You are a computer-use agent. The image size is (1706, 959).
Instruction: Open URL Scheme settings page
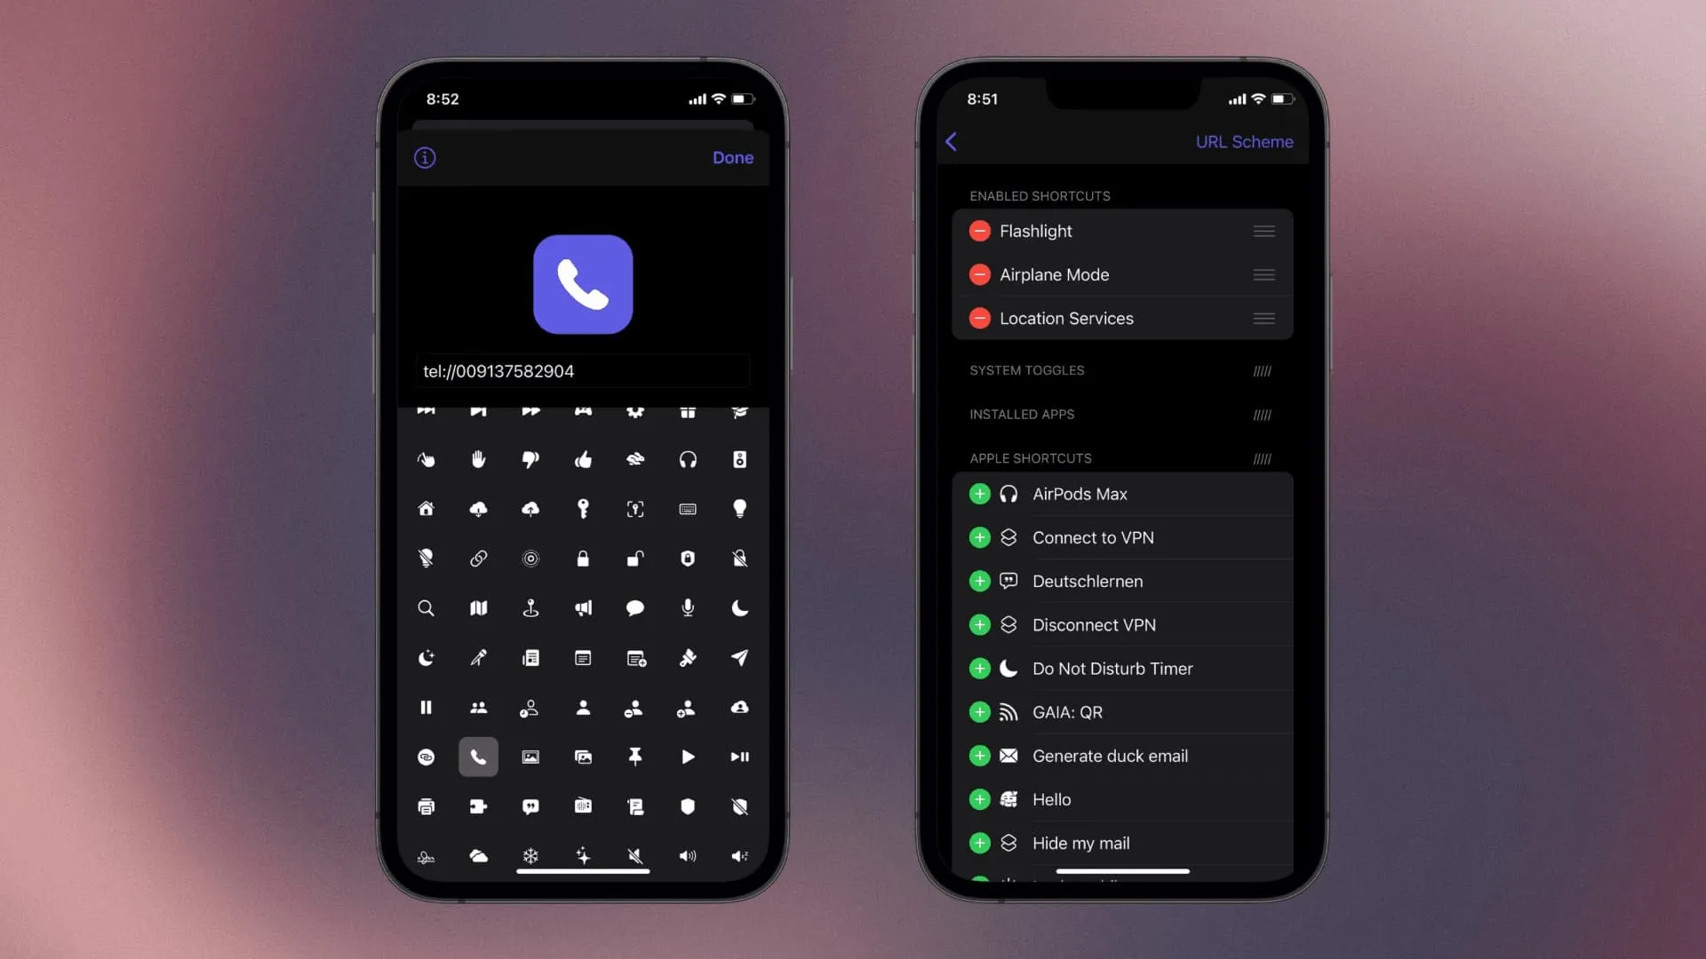(1246, 142)
